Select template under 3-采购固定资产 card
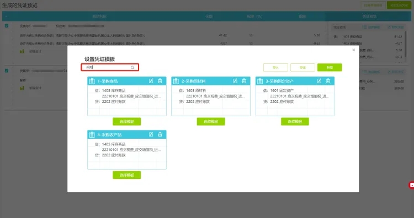 click(x=295, y=121)
